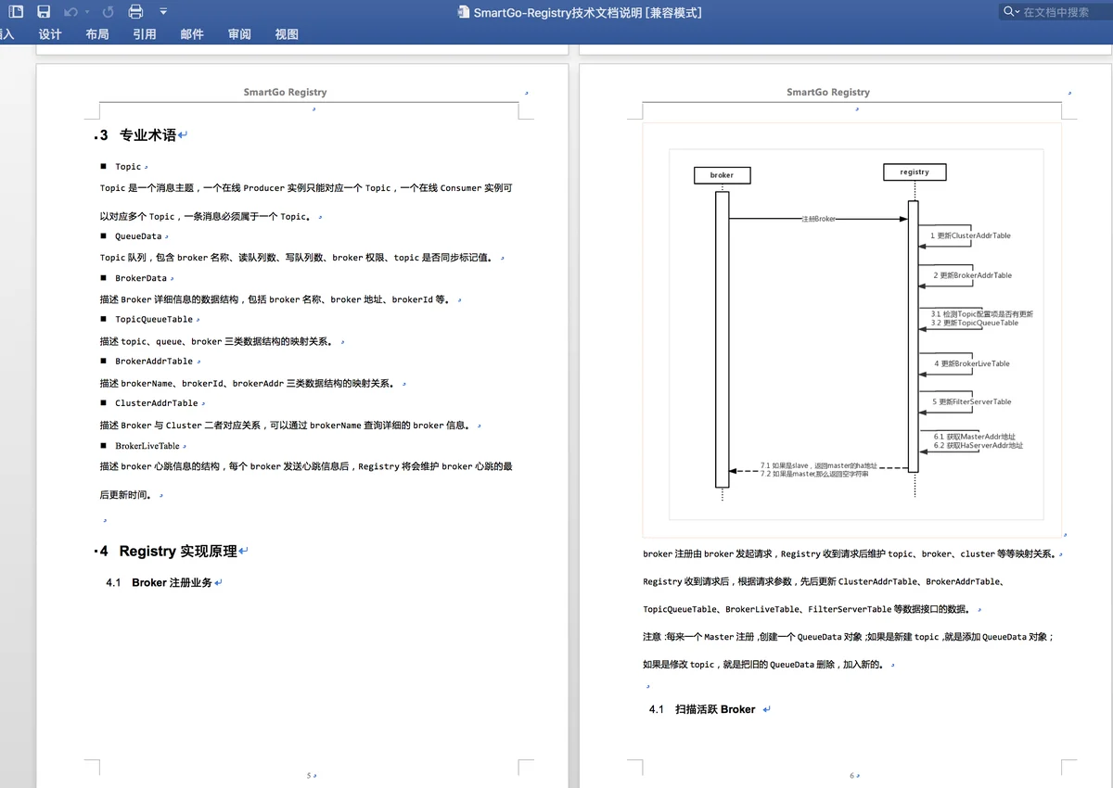Switch to the 邮件 ribbon tab
1113x788 pixels.
[x=192, y=34]
